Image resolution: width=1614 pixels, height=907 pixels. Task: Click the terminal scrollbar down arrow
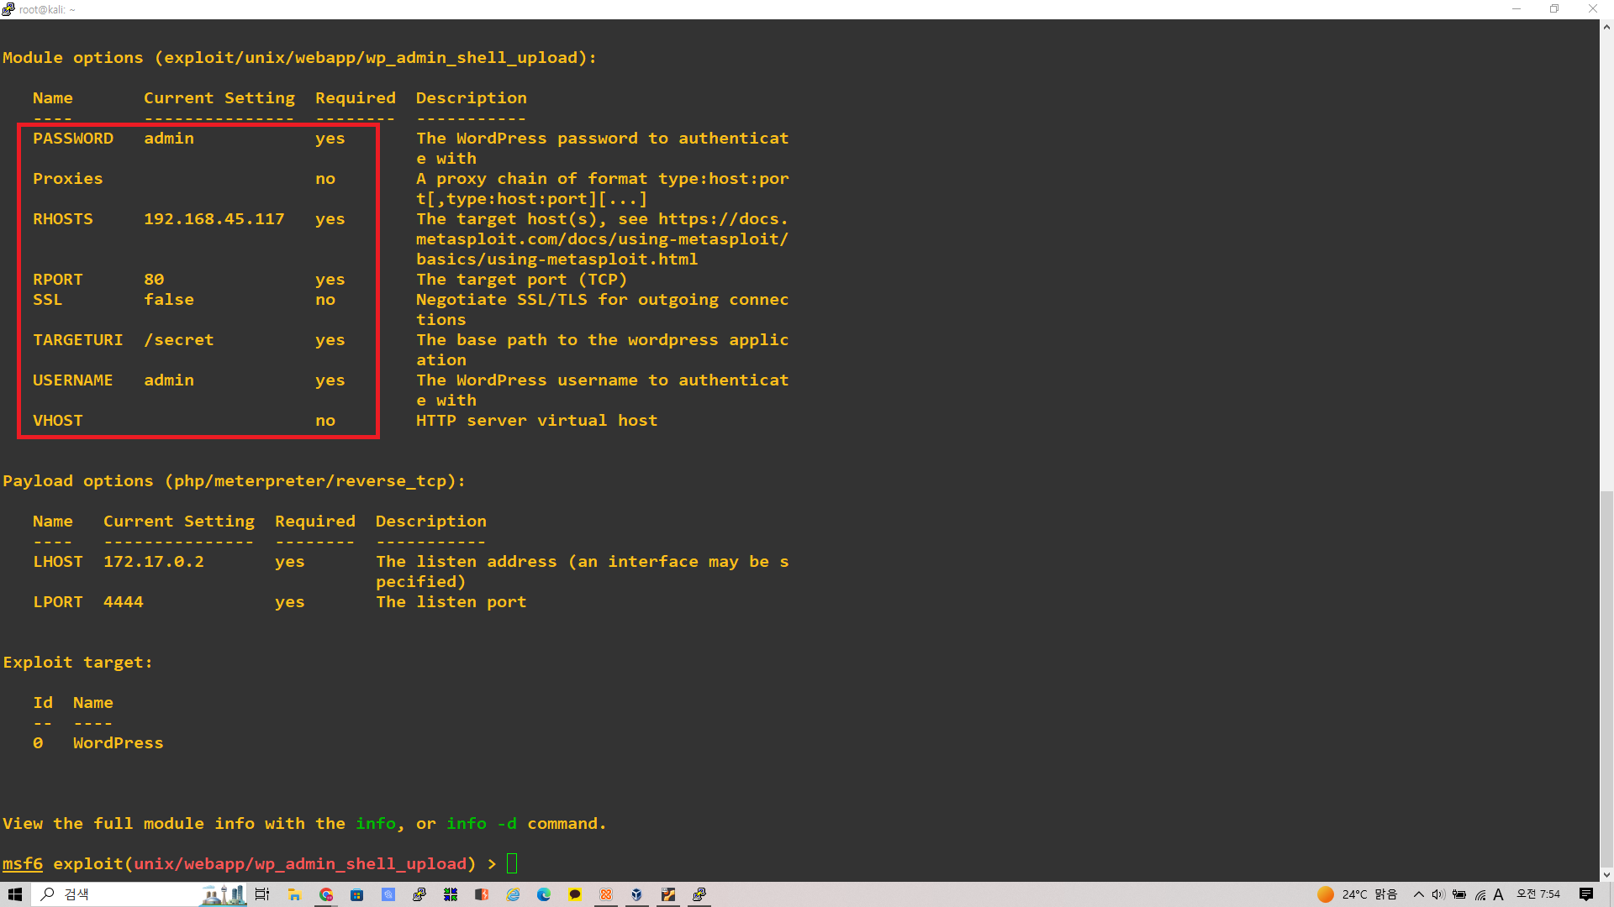(x=1606, y=874)
